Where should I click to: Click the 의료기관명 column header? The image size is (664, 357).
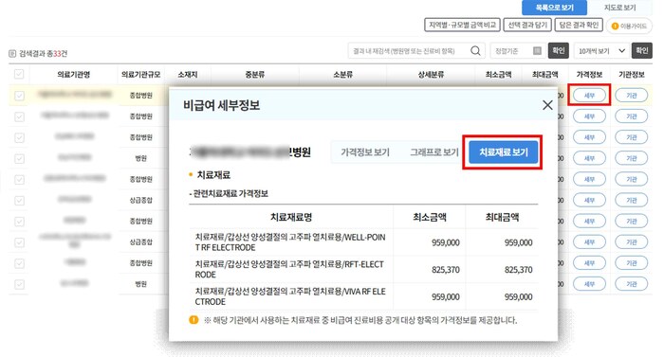(74, 75)
